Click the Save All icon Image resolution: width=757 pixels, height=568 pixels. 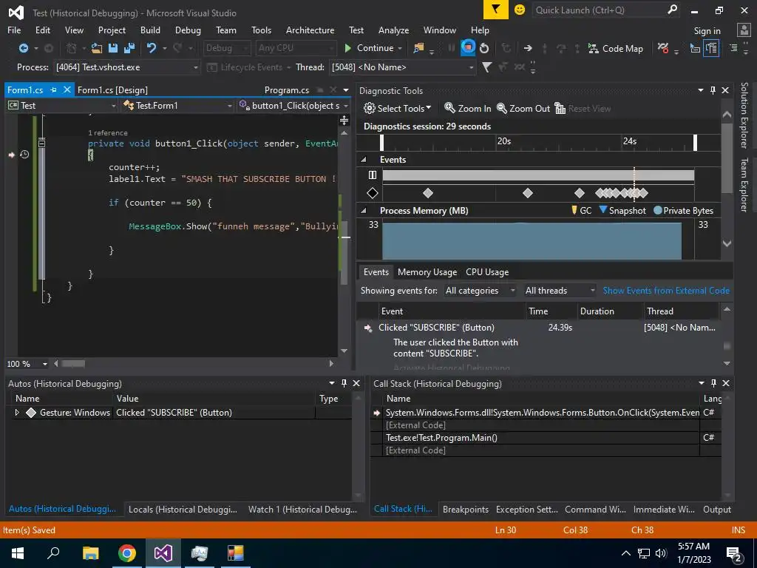point(129,48)
